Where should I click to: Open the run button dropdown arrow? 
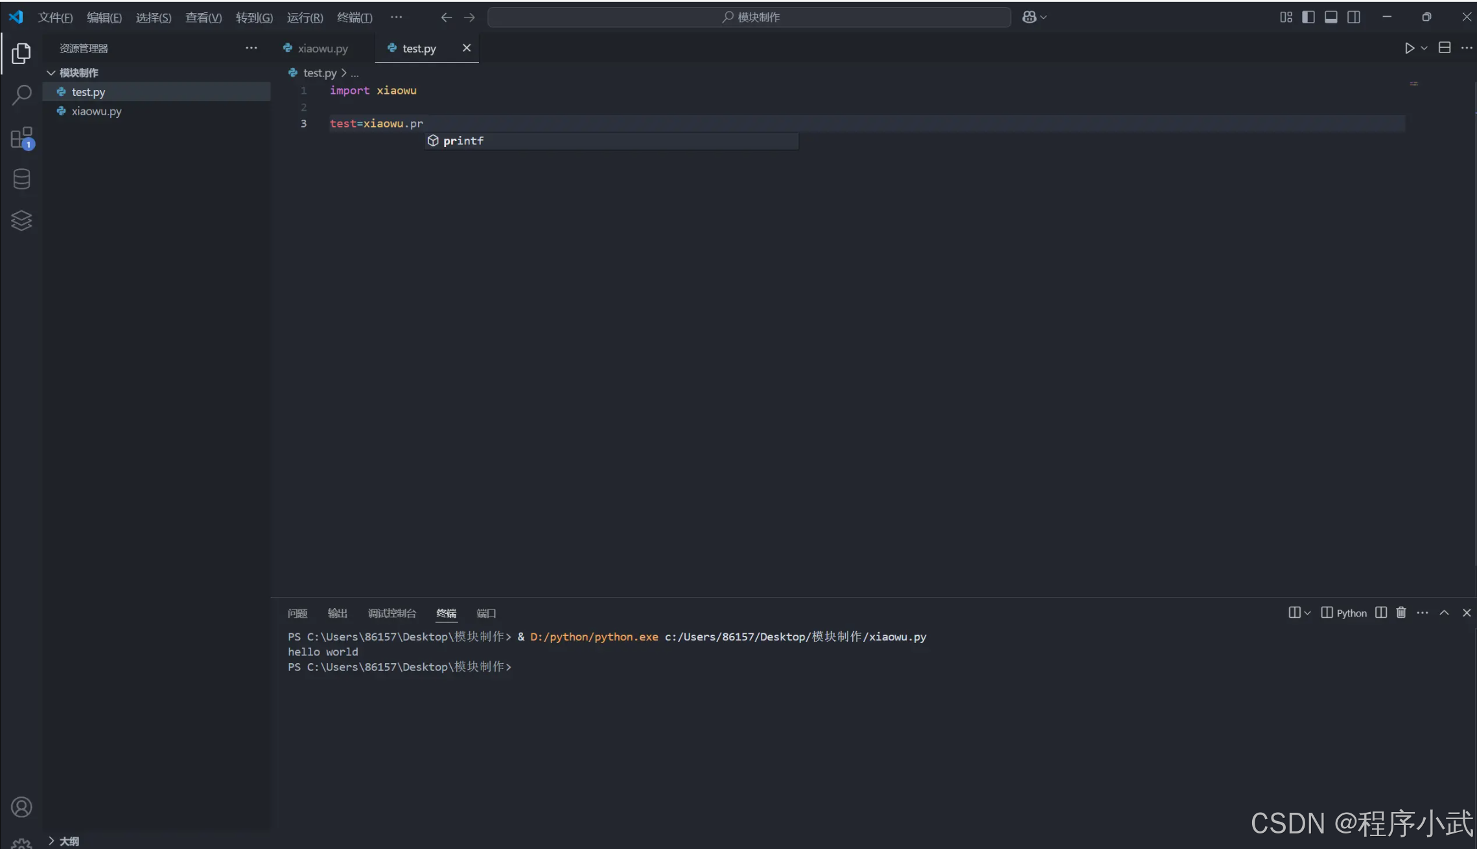1424,48
